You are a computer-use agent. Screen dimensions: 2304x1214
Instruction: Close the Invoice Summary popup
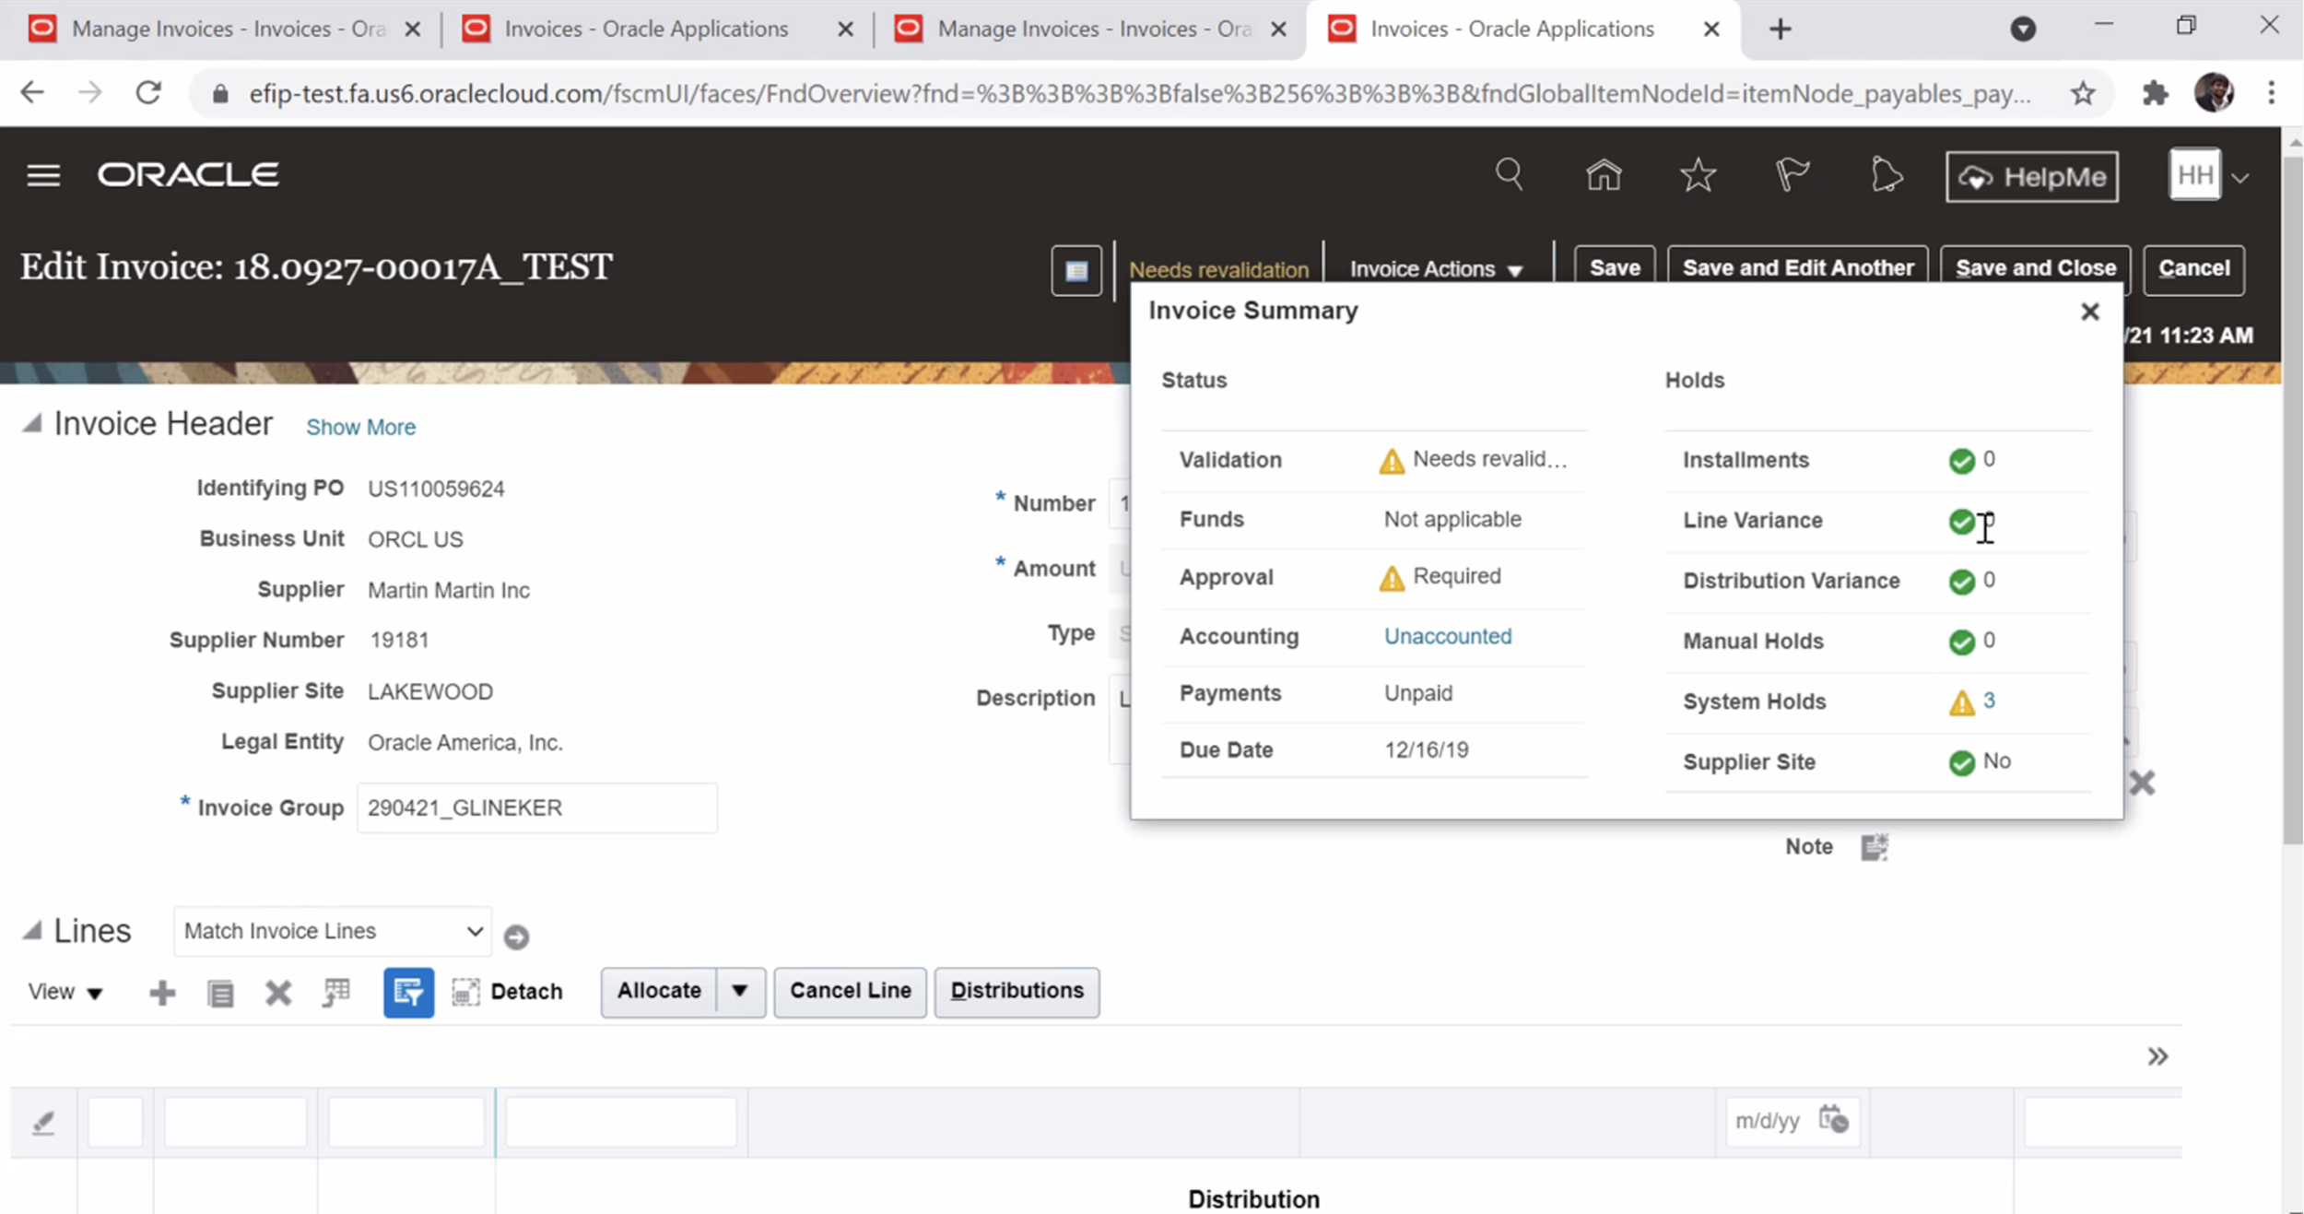[x=2089, y=312]
